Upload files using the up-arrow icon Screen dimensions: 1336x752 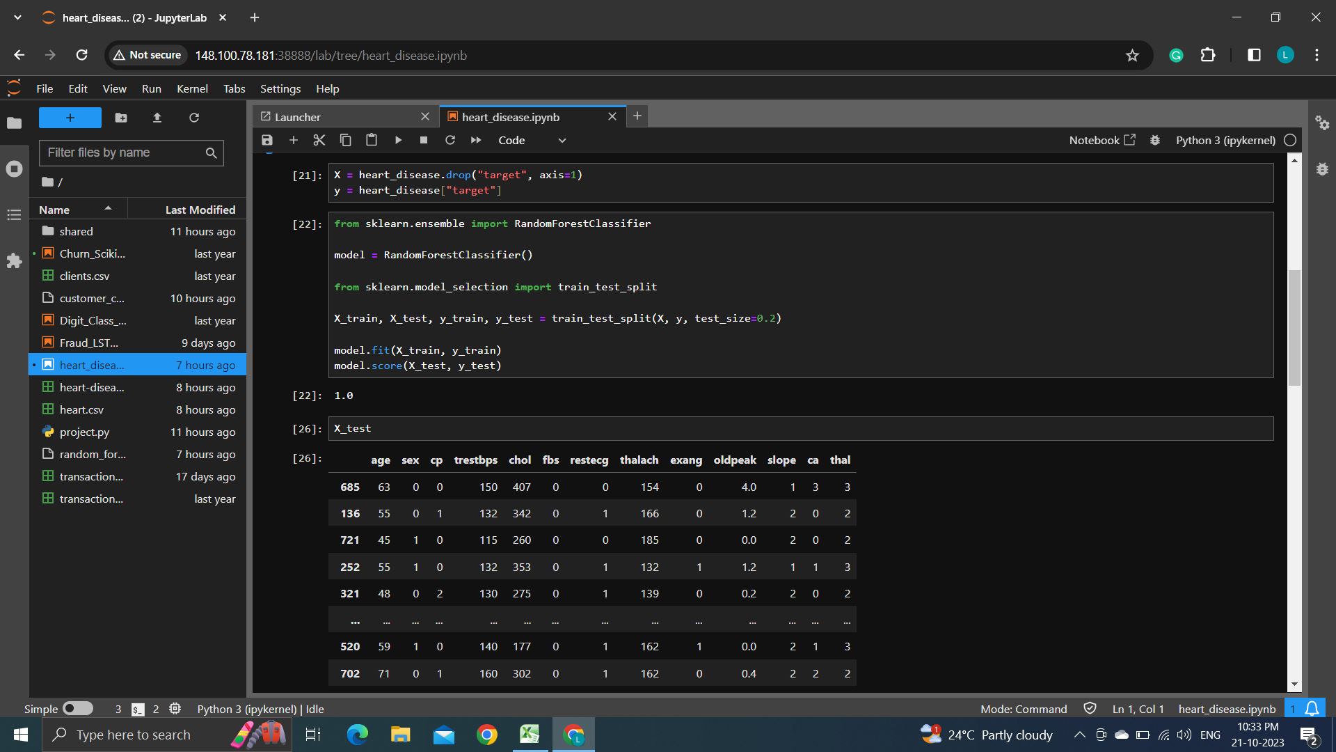[x=157, y=118]
